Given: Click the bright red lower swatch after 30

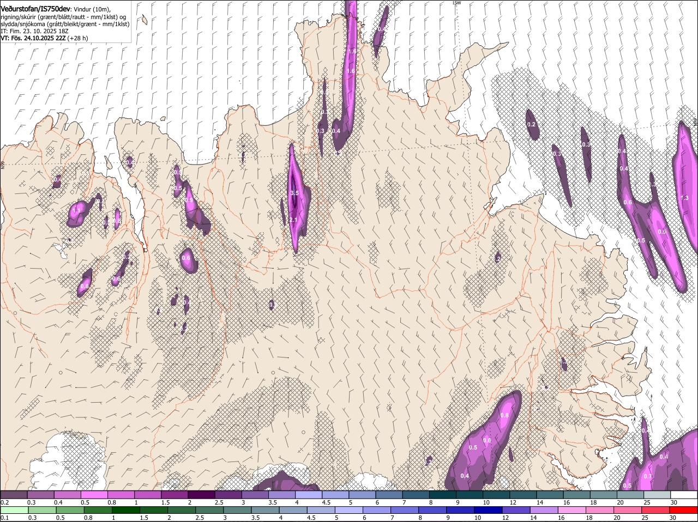Looking at the screenshot, I should (683, 510).
